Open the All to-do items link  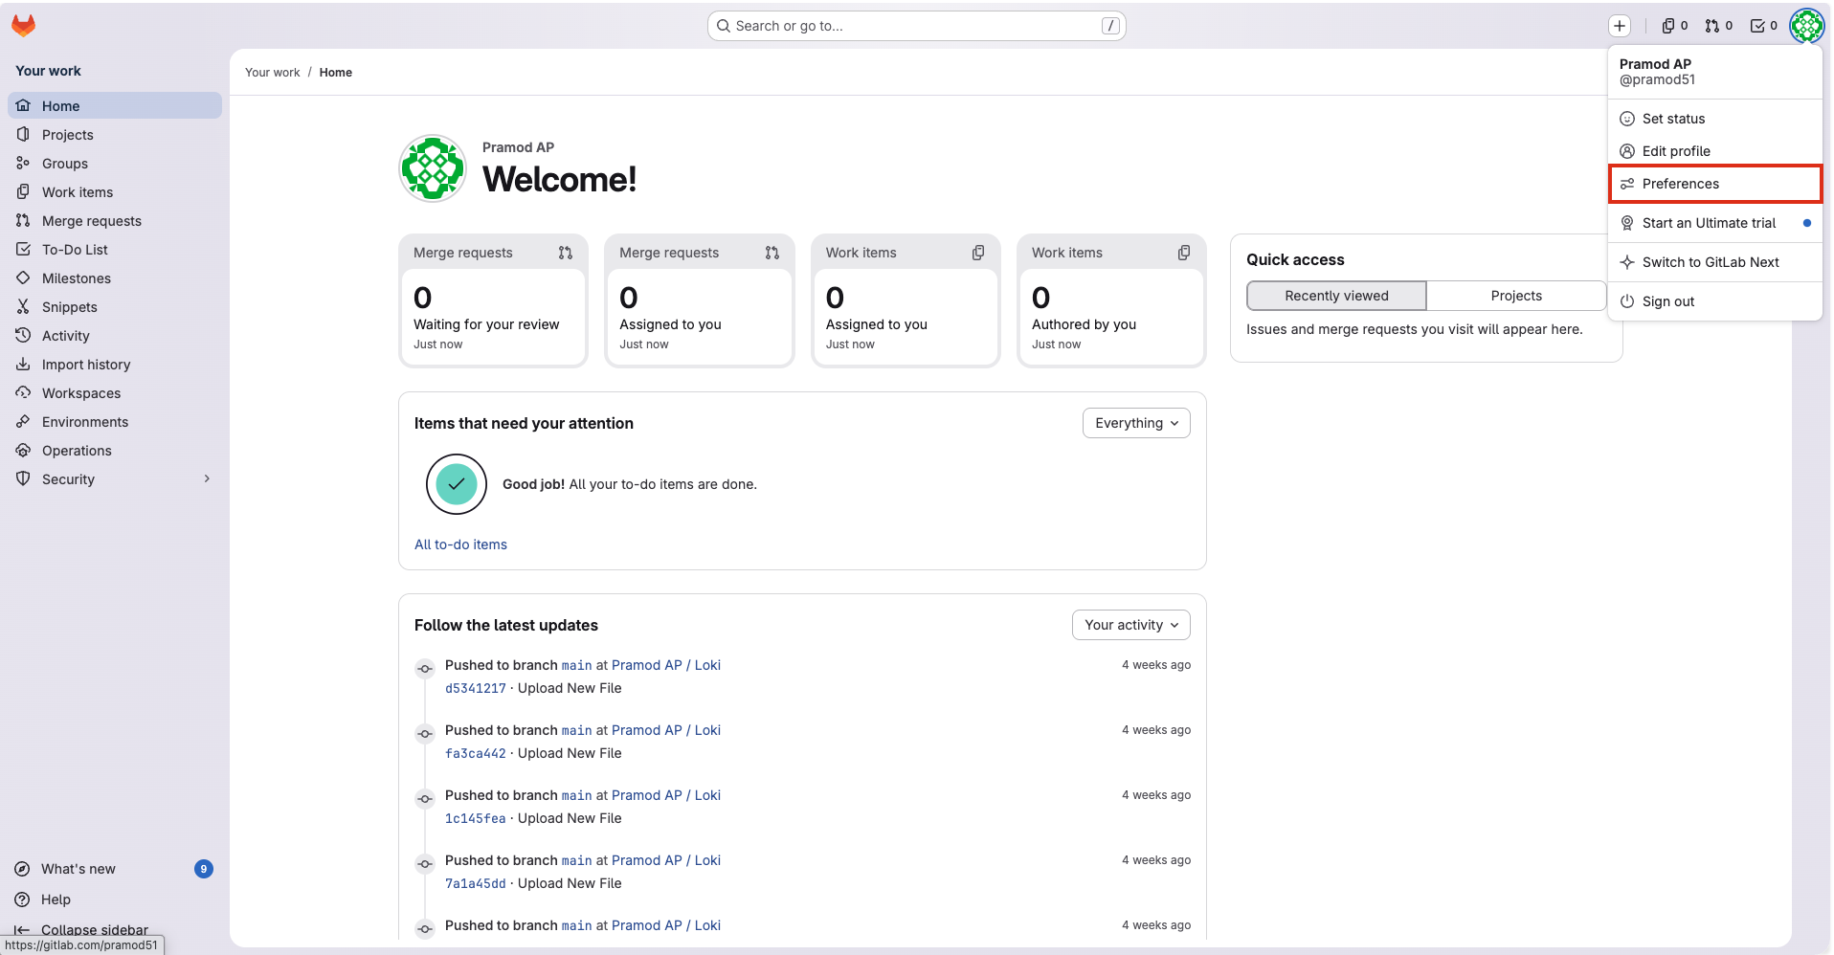coord(460,544)
